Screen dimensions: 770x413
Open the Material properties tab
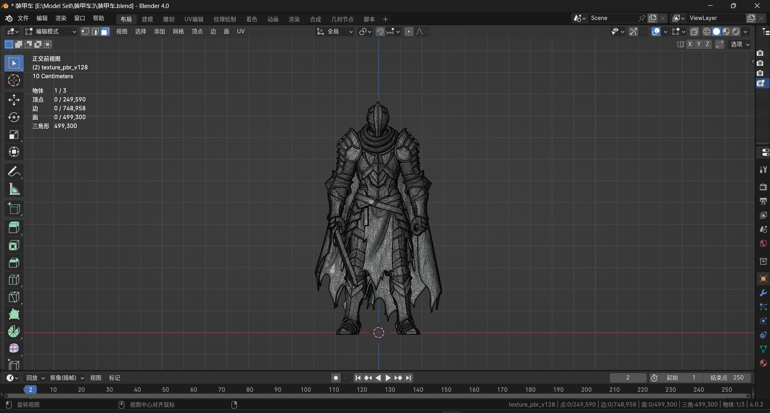point(763,363)
